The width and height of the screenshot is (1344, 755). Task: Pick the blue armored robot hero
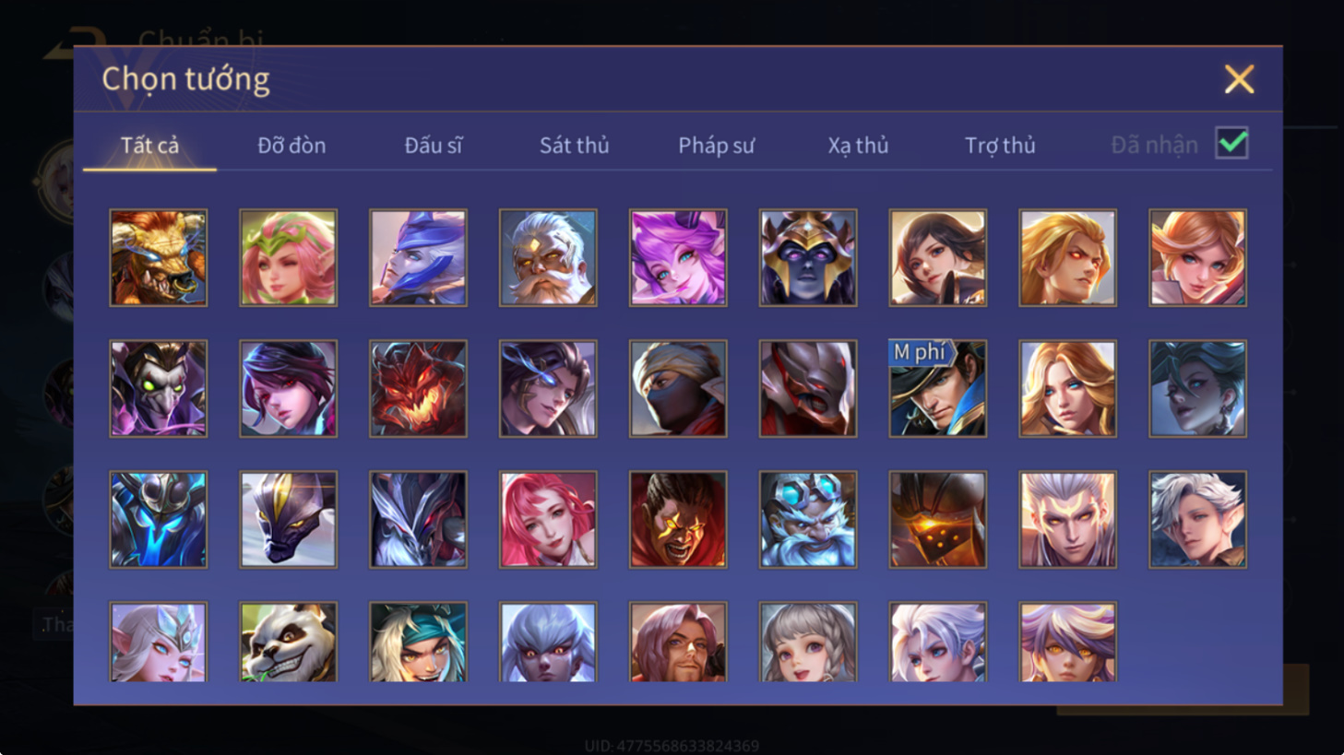click(159, 519)
